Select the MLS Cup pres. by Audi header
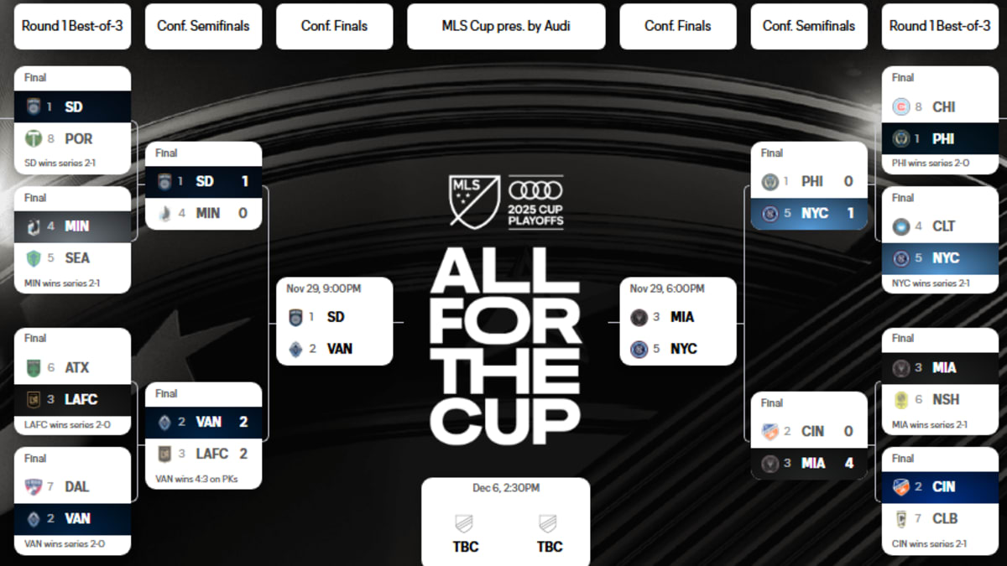1007x566 pixels. pyautogui.click(x=506, y=26)
